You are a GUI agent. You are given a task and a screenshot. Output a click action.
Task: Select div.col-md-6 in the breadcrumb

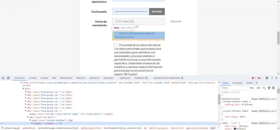tap(177, 128)
